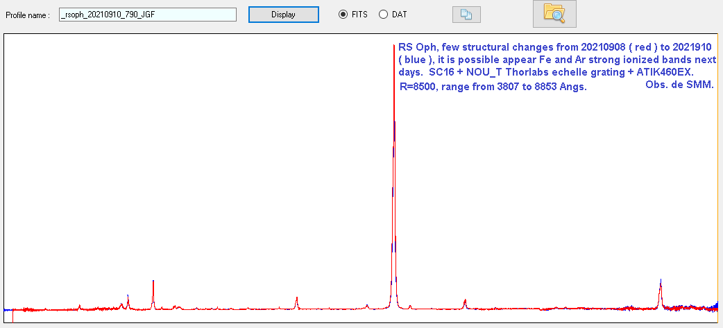This screenshot has height=328, width=723.
Task: Click the folder browse icon with magnifier
Action: point(554,14)
